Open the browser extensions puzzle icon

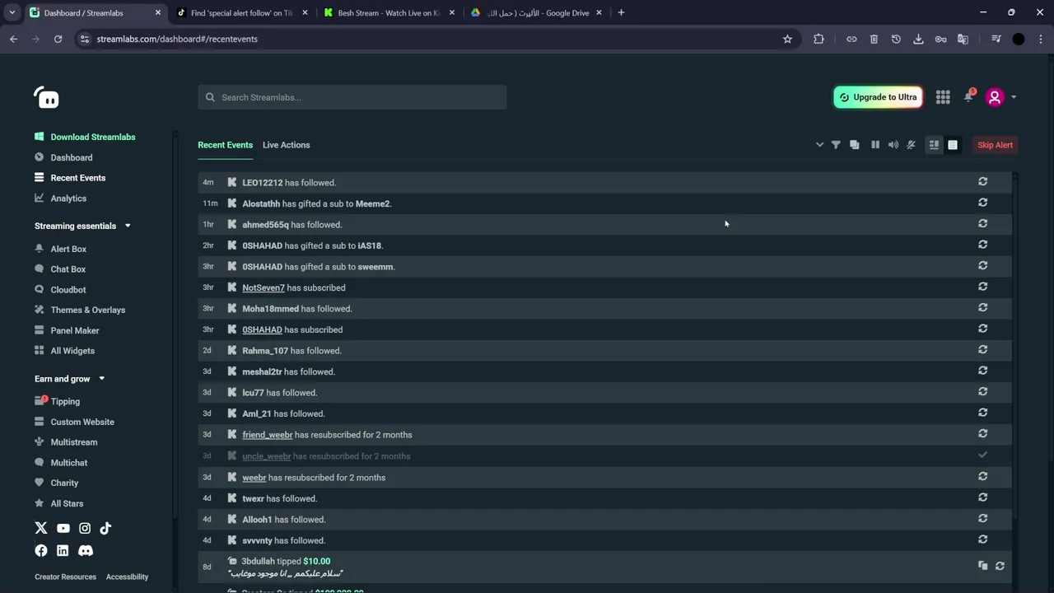[x=818, y=39]
